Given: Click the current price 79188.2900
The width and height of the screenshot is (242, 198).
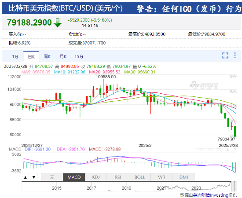Looking at the screenshot, I should 29,22.
